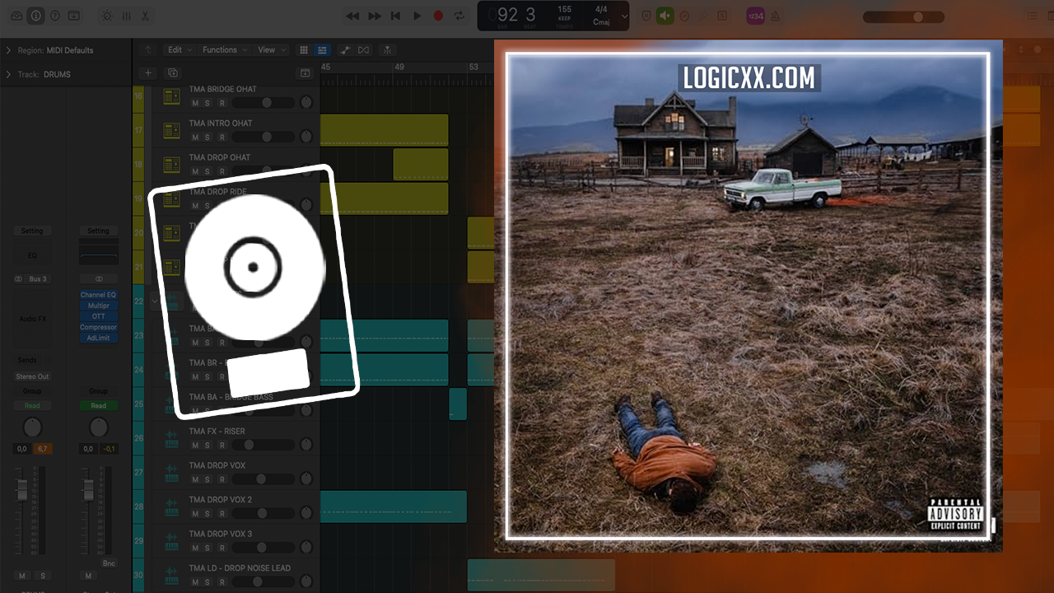
Task: Select yellow region on TMA INTRO OHAT track
Action: [384, 130]
